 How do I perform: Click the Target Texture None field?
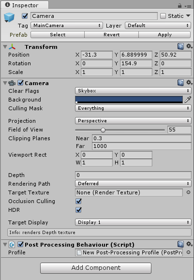(129, 192)
